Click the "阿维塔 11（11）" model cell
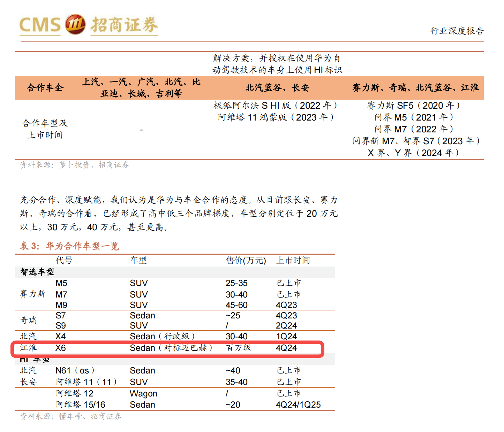 86,382
